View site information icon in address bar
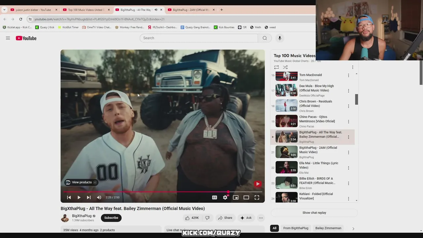This screenshot has height=238, width=423. point(30,19)
